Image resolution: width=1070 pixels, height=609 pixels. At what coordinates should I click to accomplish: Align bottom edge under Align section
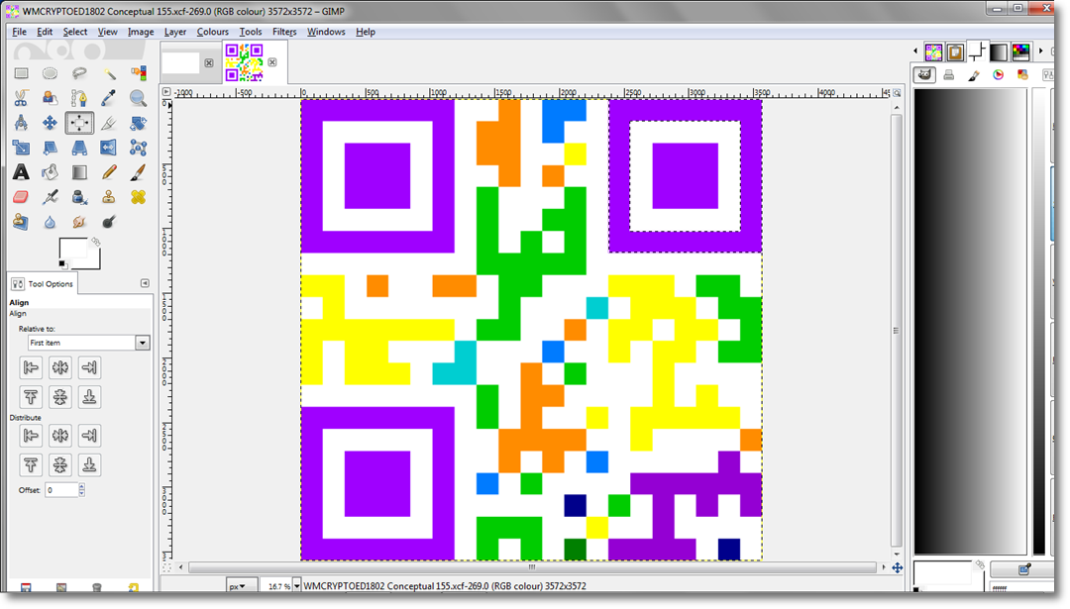pos(89,397)
